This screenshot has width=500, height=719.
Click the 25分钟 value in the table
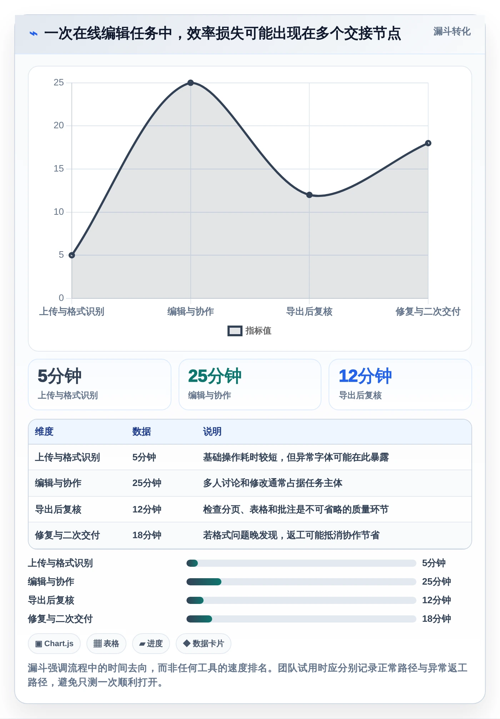(x=147, y=483)
